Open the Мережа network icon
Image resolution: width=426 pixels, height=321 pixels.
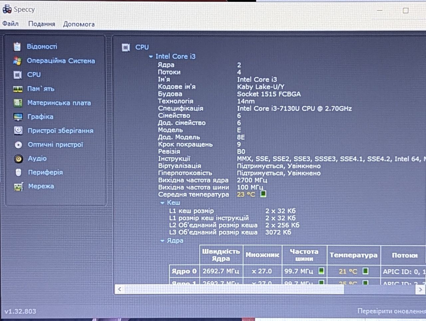(19, 187)
